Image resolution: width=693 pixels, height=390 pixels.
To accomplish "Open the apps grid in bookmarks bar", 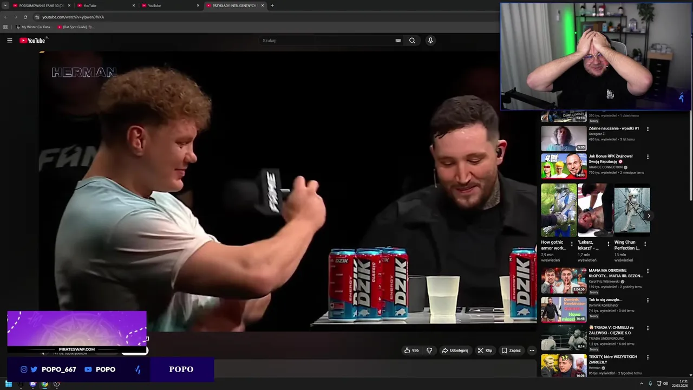I will [5, 27].
